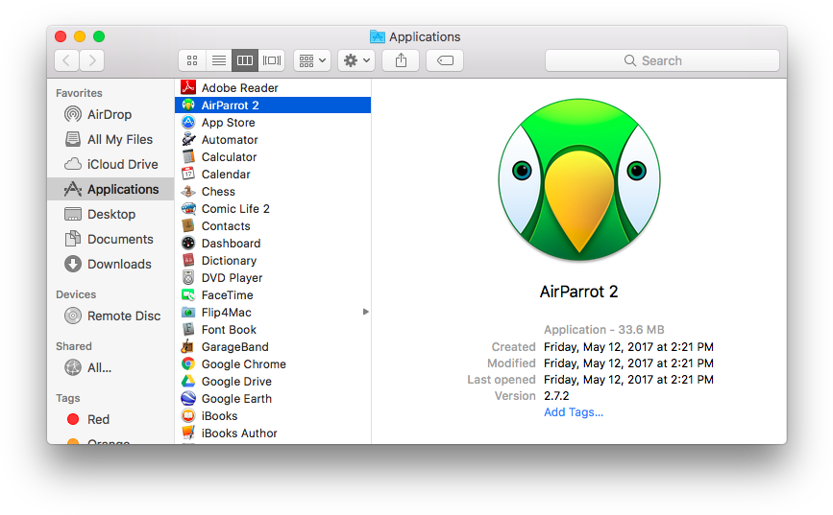Image resolution: width=833 pixels, height=515 pixels.
Task: Switch to Cover Flow view
Action: (272, 60)
